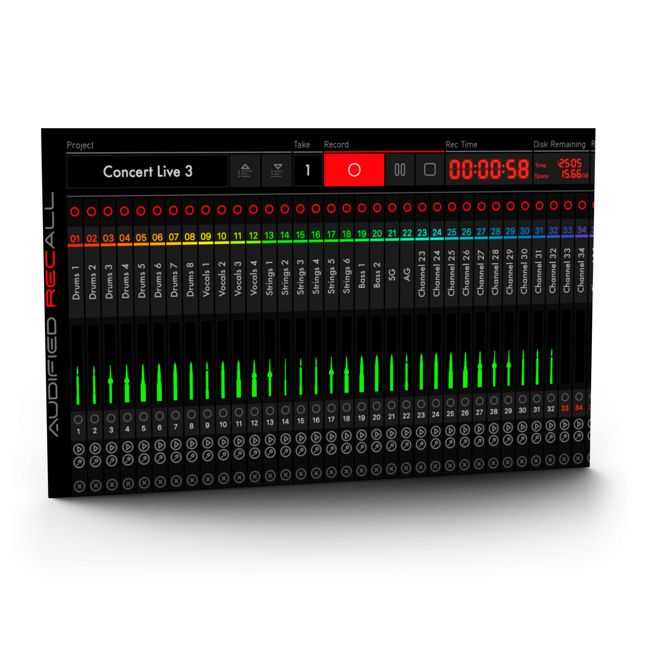Screen dimensions: 658x658
Task: Click the magnifier icon on track 26
Action: click(465, 442)
